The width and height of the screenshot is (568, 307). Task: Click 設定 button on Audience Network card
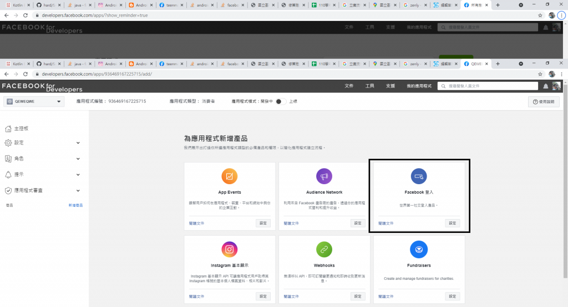[x=358, y=223]
